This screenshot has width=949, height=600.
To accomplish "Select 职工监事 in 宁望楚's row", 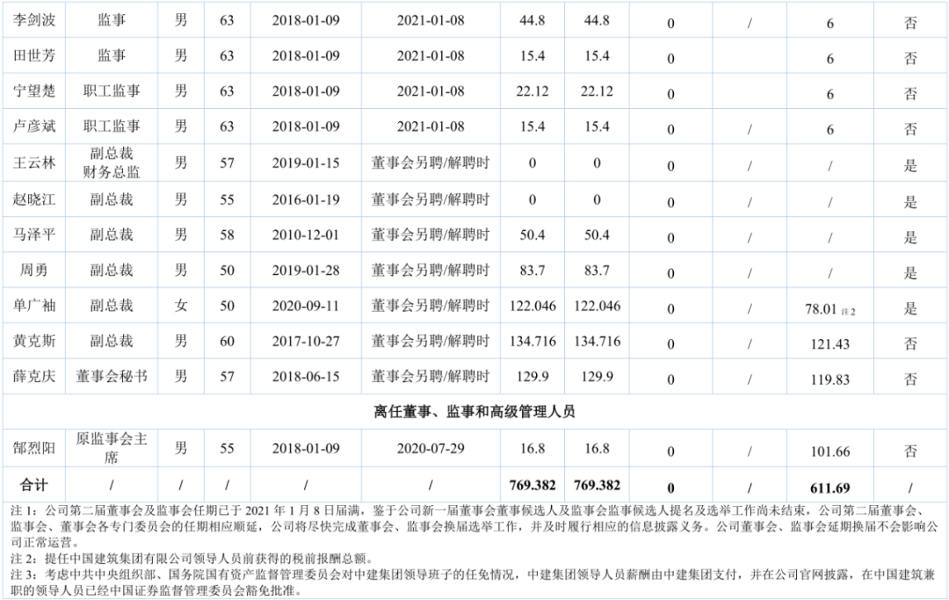I will coord(112,90).
